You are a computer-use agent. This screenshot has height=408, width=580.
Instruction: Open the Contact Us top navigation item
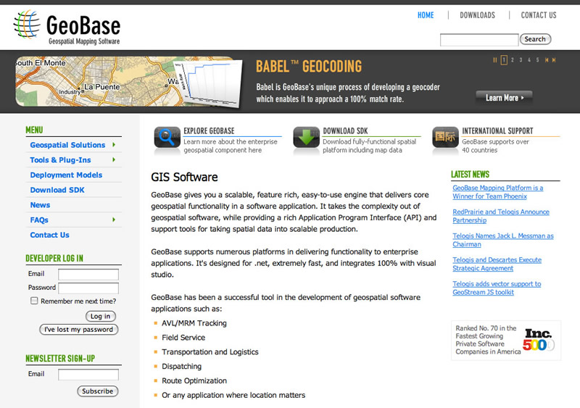[539, 15]
